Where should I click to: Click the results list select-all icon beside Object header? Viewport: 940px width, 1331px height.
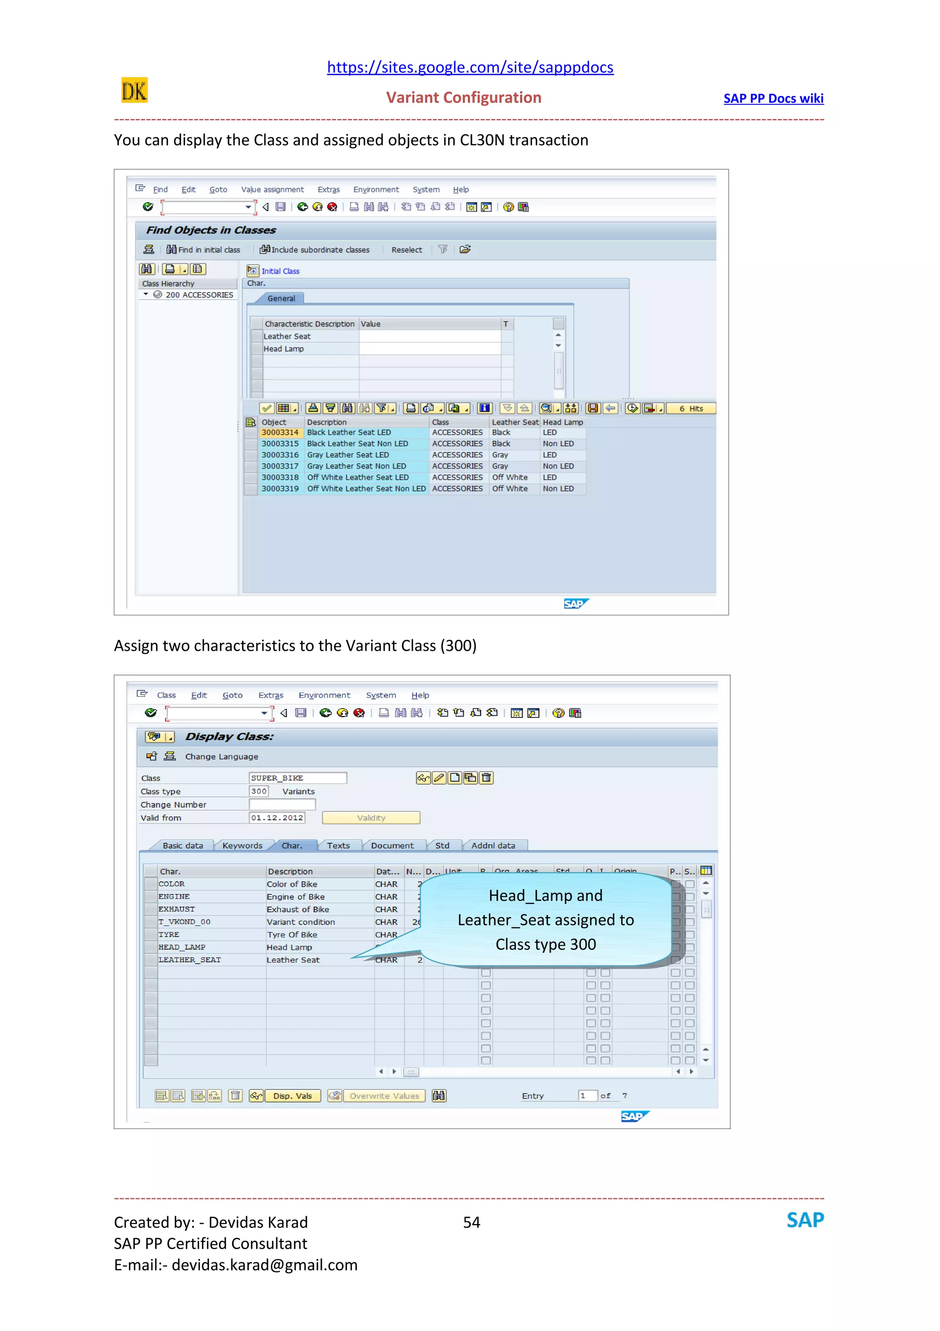click(251, 422)
